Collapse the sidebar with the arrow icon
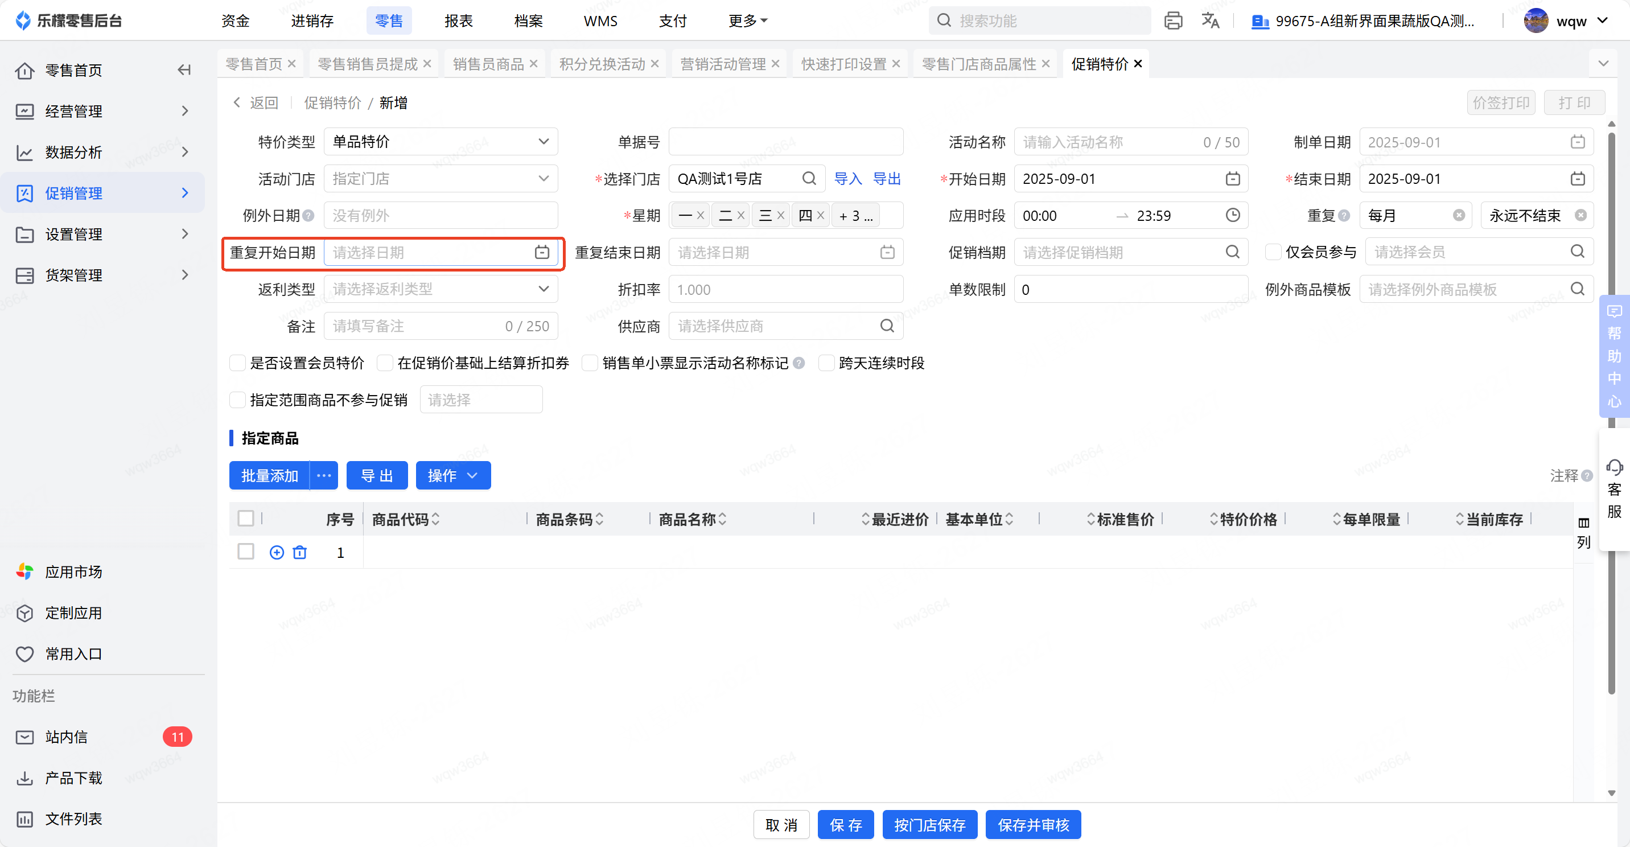The image size is (1630, 847). coord(184,70)
